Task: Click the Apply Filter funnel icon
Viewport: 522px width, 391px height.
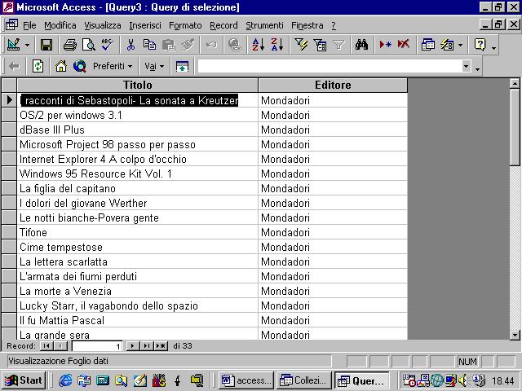Action: click(338, 45)
